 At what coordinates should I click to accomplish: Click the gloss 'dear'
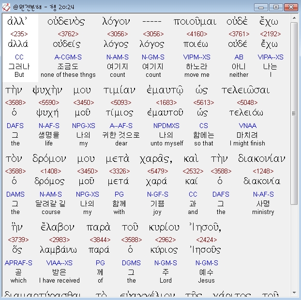click(121, 143)
